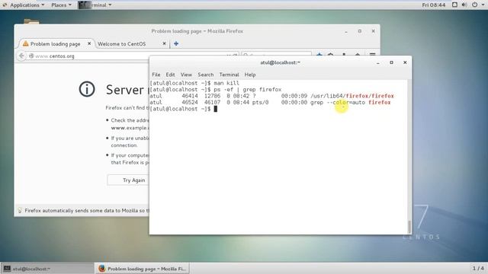Open the terminal Edit menu
488x274 pixels.
170,75
